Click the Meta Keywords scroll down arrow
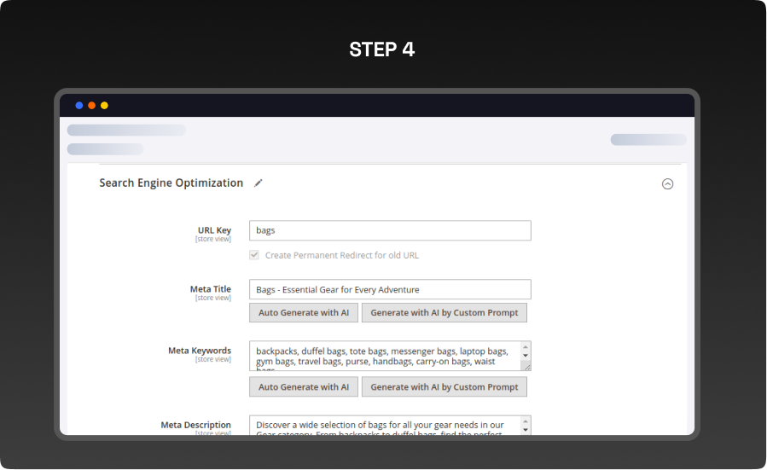Image resolution: width=767 pixels, height=470 pixels. tap(526, 356)
